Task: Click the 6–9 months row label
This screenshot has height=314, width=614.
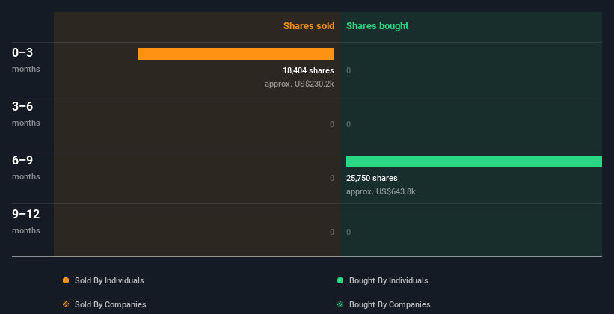Action: coord(25,167)
